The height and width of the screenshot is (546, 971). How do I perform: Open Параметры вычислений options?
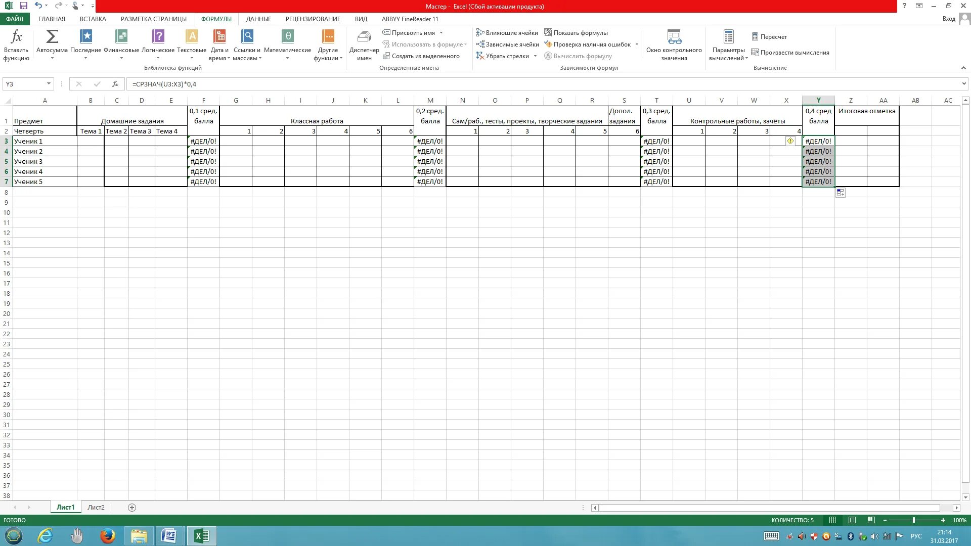tap(728, 45)
